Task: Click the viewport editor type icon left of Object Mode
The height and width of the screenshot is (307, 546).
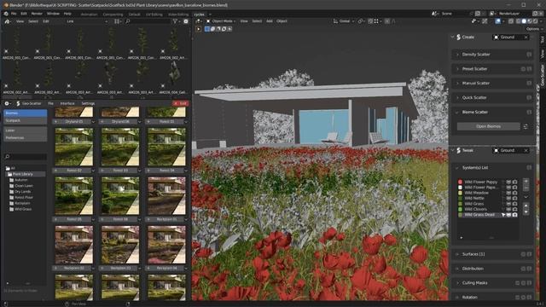Action: click(x=199, y=21)
